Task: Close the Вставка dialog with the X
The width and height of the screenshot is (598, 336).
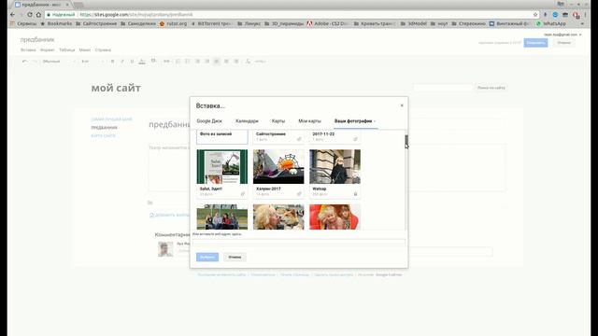Action: pyautogui.click(x=402, y=105)
